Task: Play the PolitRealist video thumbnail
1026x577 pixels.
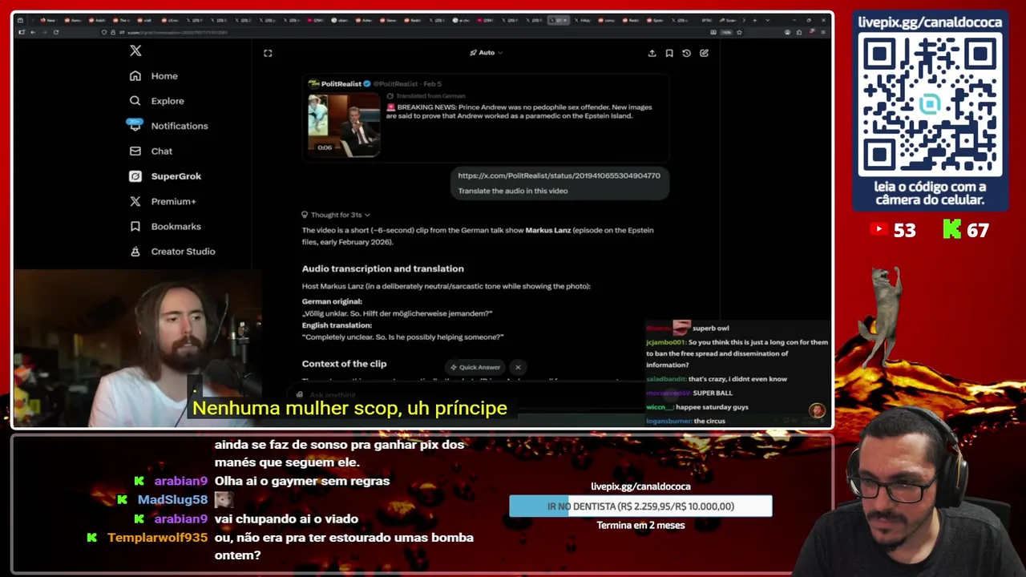Action: point(344,123)
